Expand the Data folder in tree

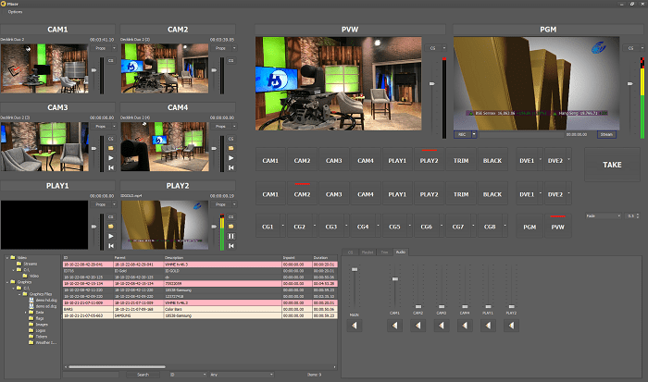point(26,313)
